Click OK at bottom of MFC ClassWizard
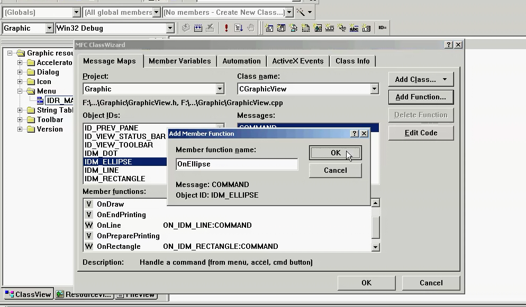Image resolution: width=526 pixels, height=307 pixels. [x=366, y=283]
